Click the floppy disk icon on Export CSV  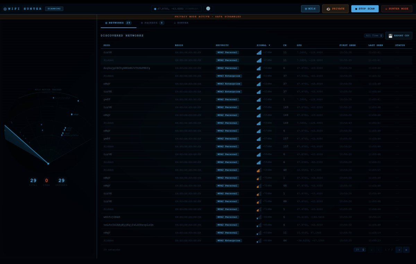click(390, 35)
